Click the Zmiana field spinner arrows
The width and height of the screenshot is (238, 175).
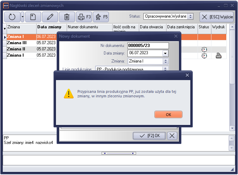click(x=165, y=61)
